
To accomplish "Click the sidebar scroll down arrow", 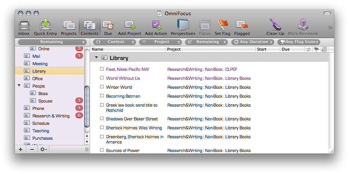I will pyautogui.click(x=87, y=142).
